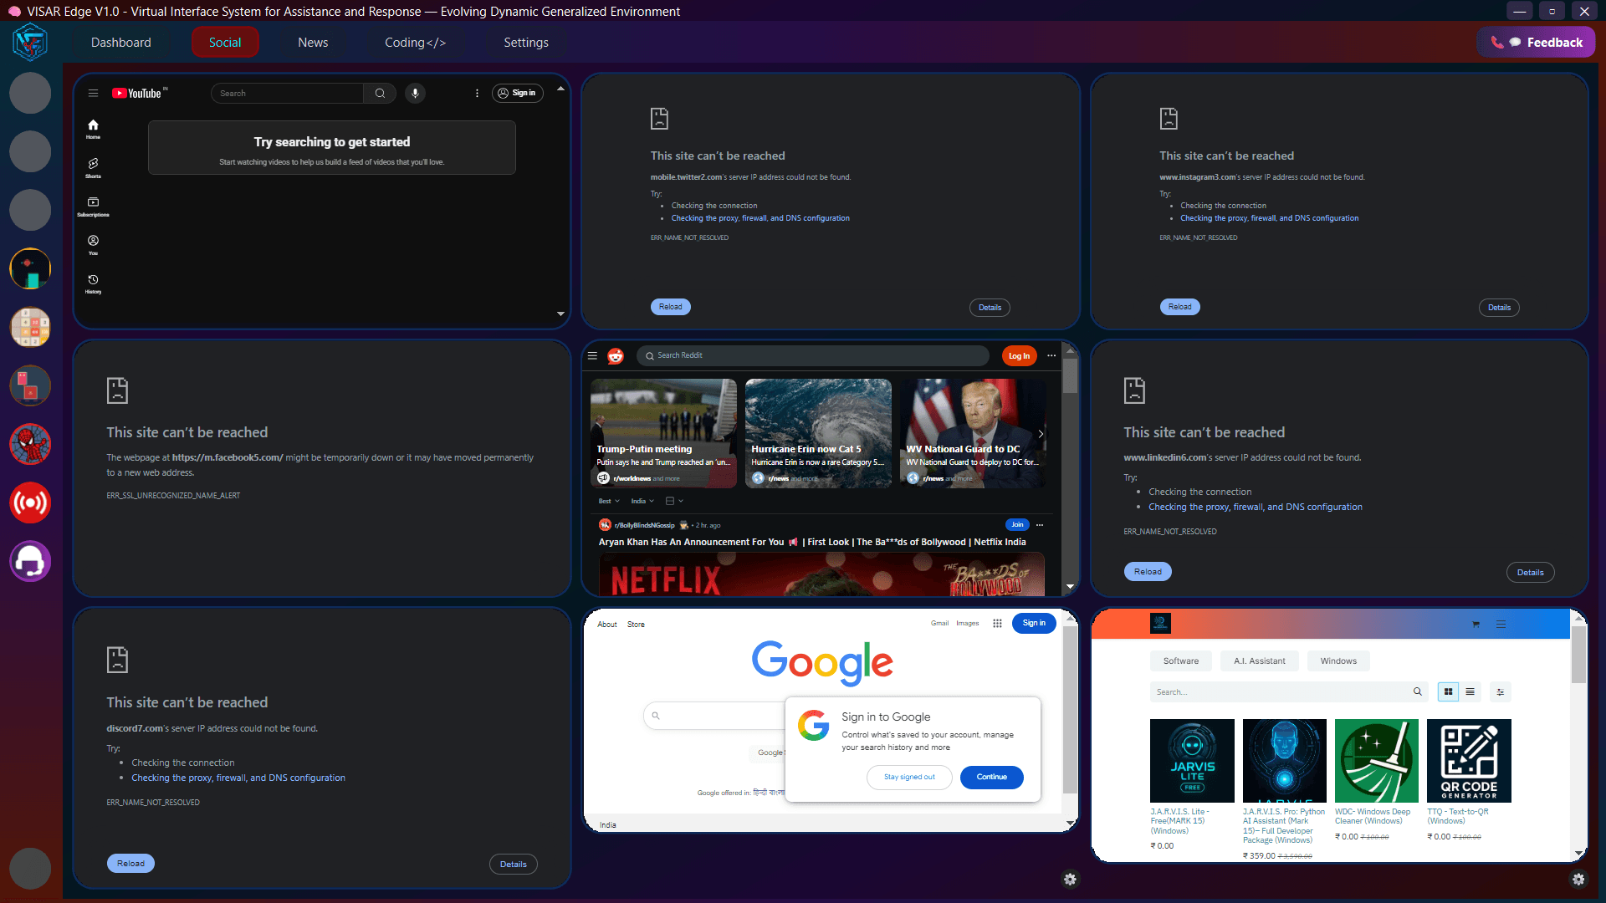Select the Windows store category
The width and height of the screenshot is (1606, 903).
pos(1338,661)
